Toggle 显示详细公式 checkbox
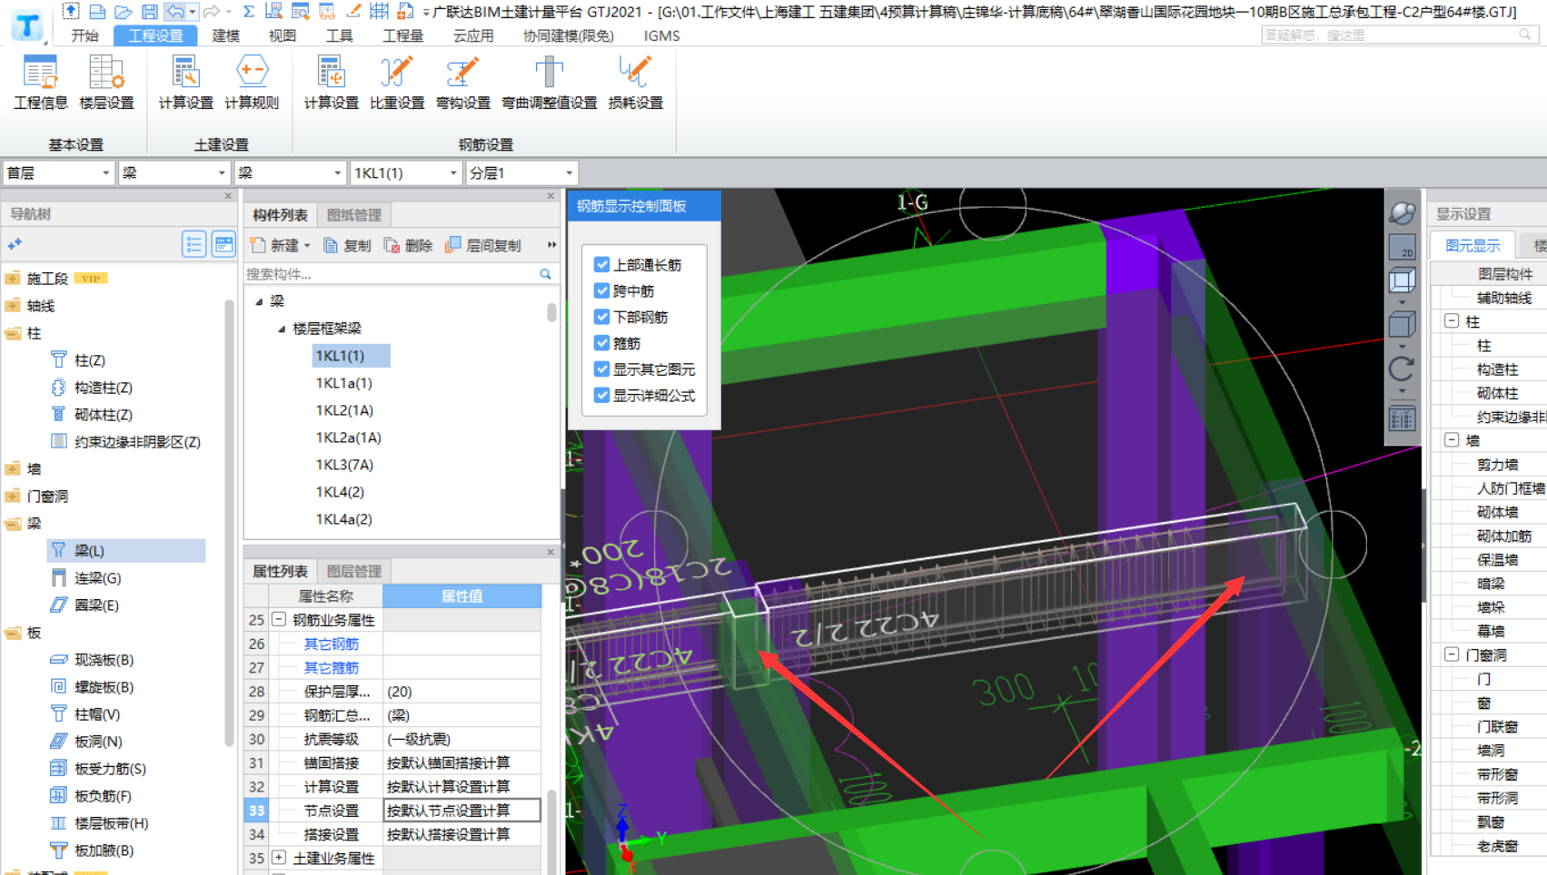This screenshot has width=1547, height=875. pos(601,396)
